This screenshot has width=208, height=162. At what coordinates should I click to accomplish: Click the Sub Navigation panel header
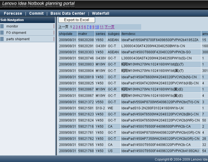click(27, 20)
